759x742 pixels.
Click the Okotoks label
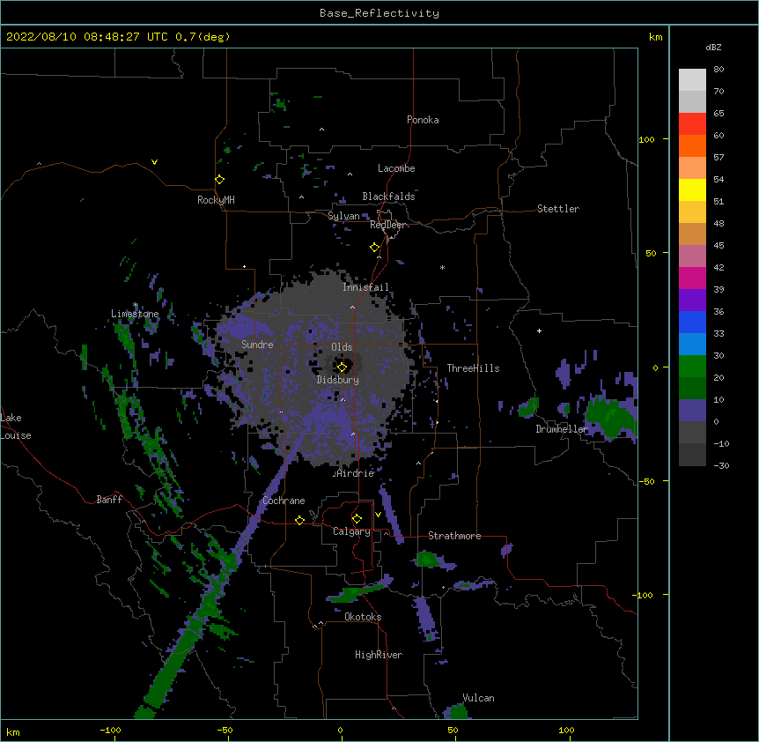(363, 617)
